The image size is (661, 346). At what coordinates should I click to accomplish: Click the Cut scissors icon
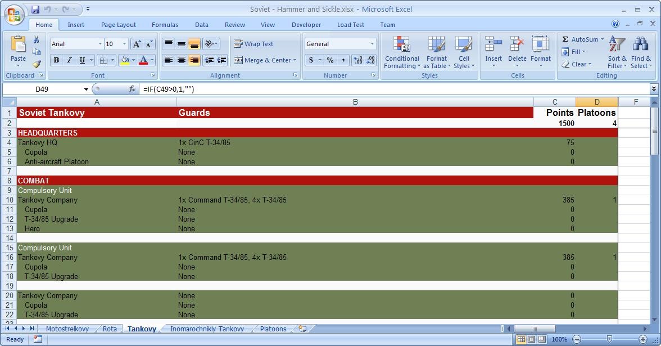[36, 39]
